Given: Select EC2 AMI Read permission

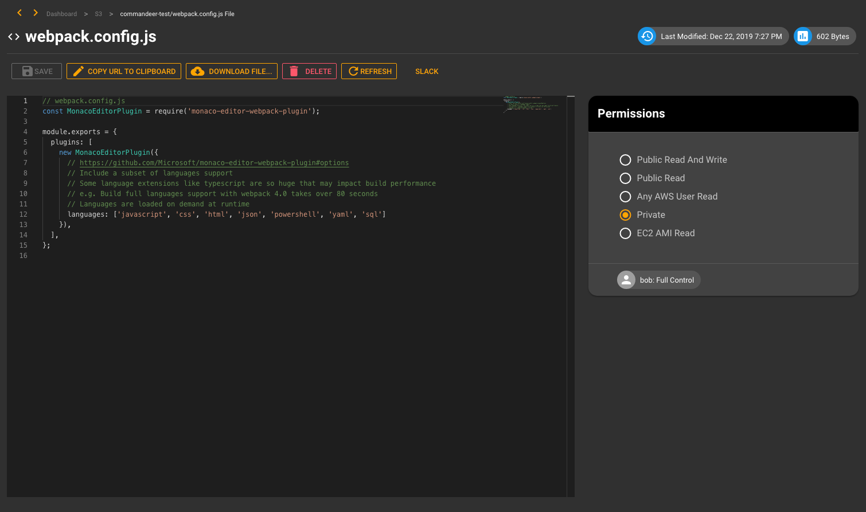Looking at the screenshot, I should [657, 233].
